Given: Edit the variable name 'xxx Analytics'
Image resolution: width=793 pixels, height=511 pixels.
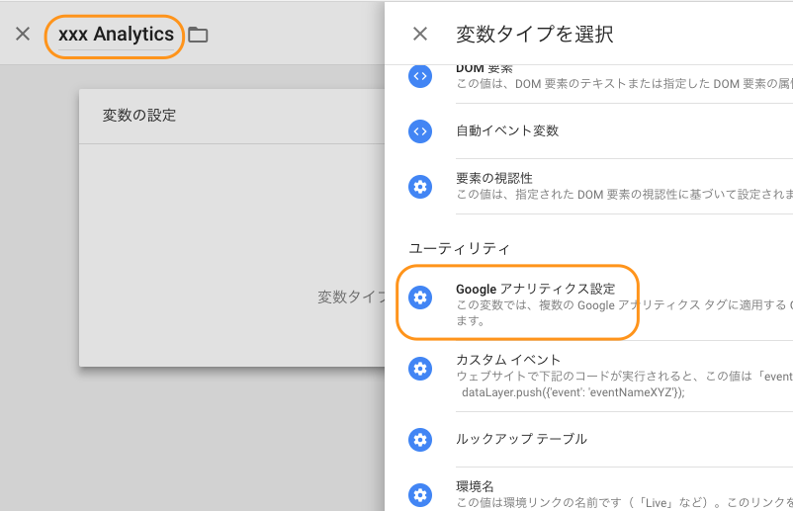Looking at the screenshot, I should 116,35.
